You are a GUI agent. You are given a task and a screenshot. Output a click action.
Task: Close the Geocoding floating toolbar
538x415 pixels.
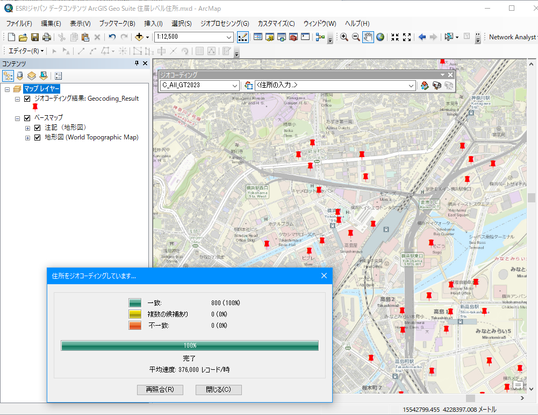coord(450,74)
